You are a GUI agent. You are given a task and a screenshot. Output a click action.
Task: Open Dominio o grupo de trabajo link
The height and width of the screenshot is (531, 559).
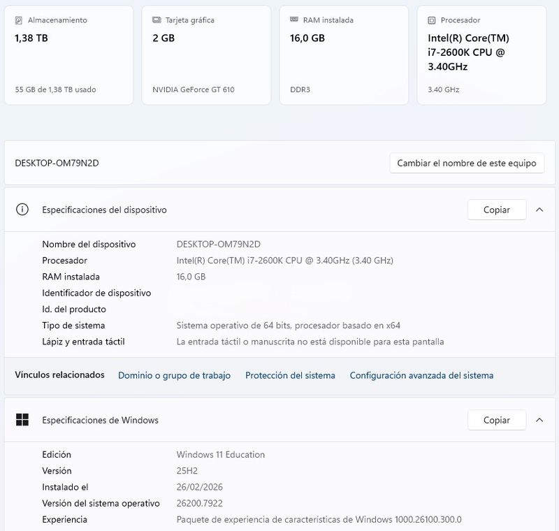(x=174, y=375)
